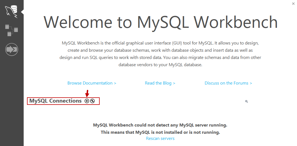The height and width of the screenshot is (146, 297).
Task: Open the MySQL connections home view in sidebar
Action: 11,11
